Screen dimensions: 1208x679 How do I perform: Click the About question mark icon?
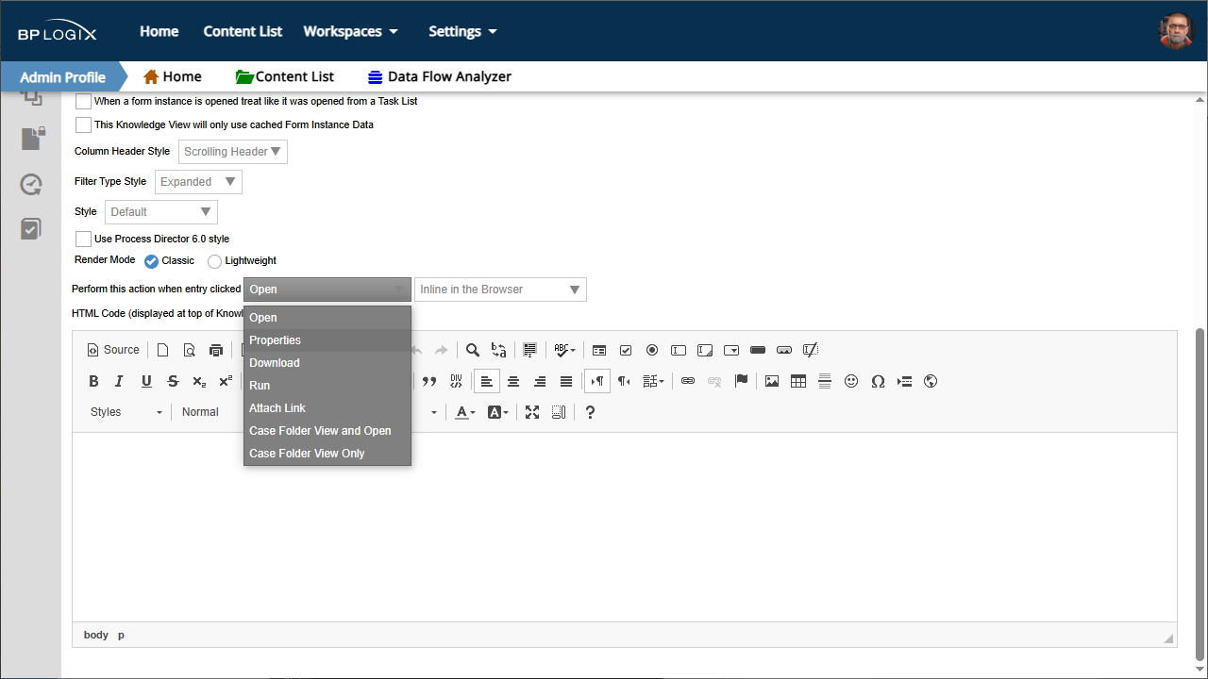coord(590,412)
